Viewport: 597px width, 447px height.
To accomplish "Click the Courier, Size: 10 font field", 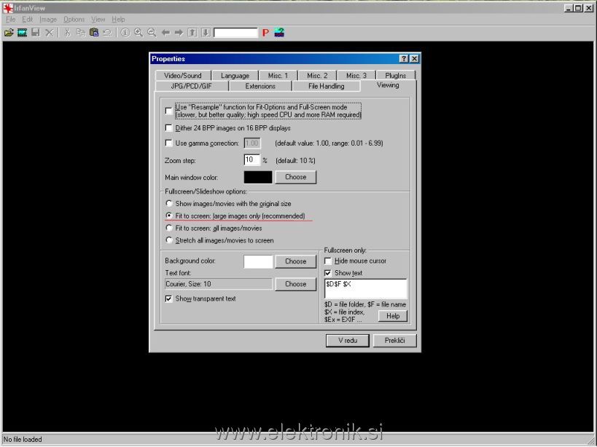I will 219,284.
